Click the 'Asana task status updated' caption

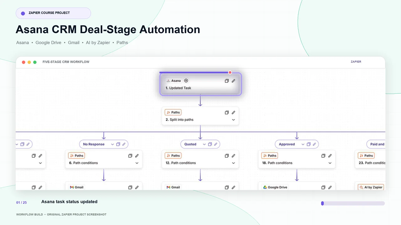click(x=69, y=202)
